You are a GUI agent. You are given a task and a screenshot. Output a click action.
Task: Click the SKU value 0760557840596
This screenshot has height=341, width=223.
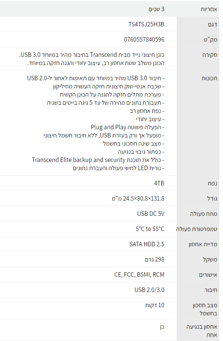click(144, 39)
